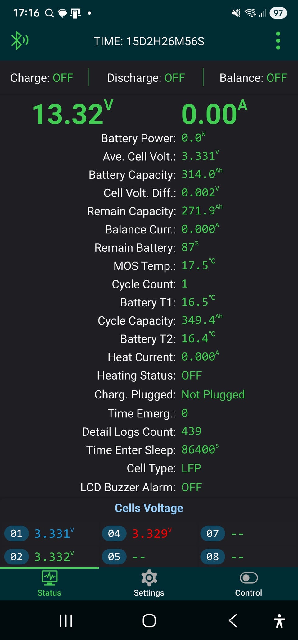Tap the battery 97 status bar indicator
Viewport: 298px width, 640px height.
click(x=278, y=13)
